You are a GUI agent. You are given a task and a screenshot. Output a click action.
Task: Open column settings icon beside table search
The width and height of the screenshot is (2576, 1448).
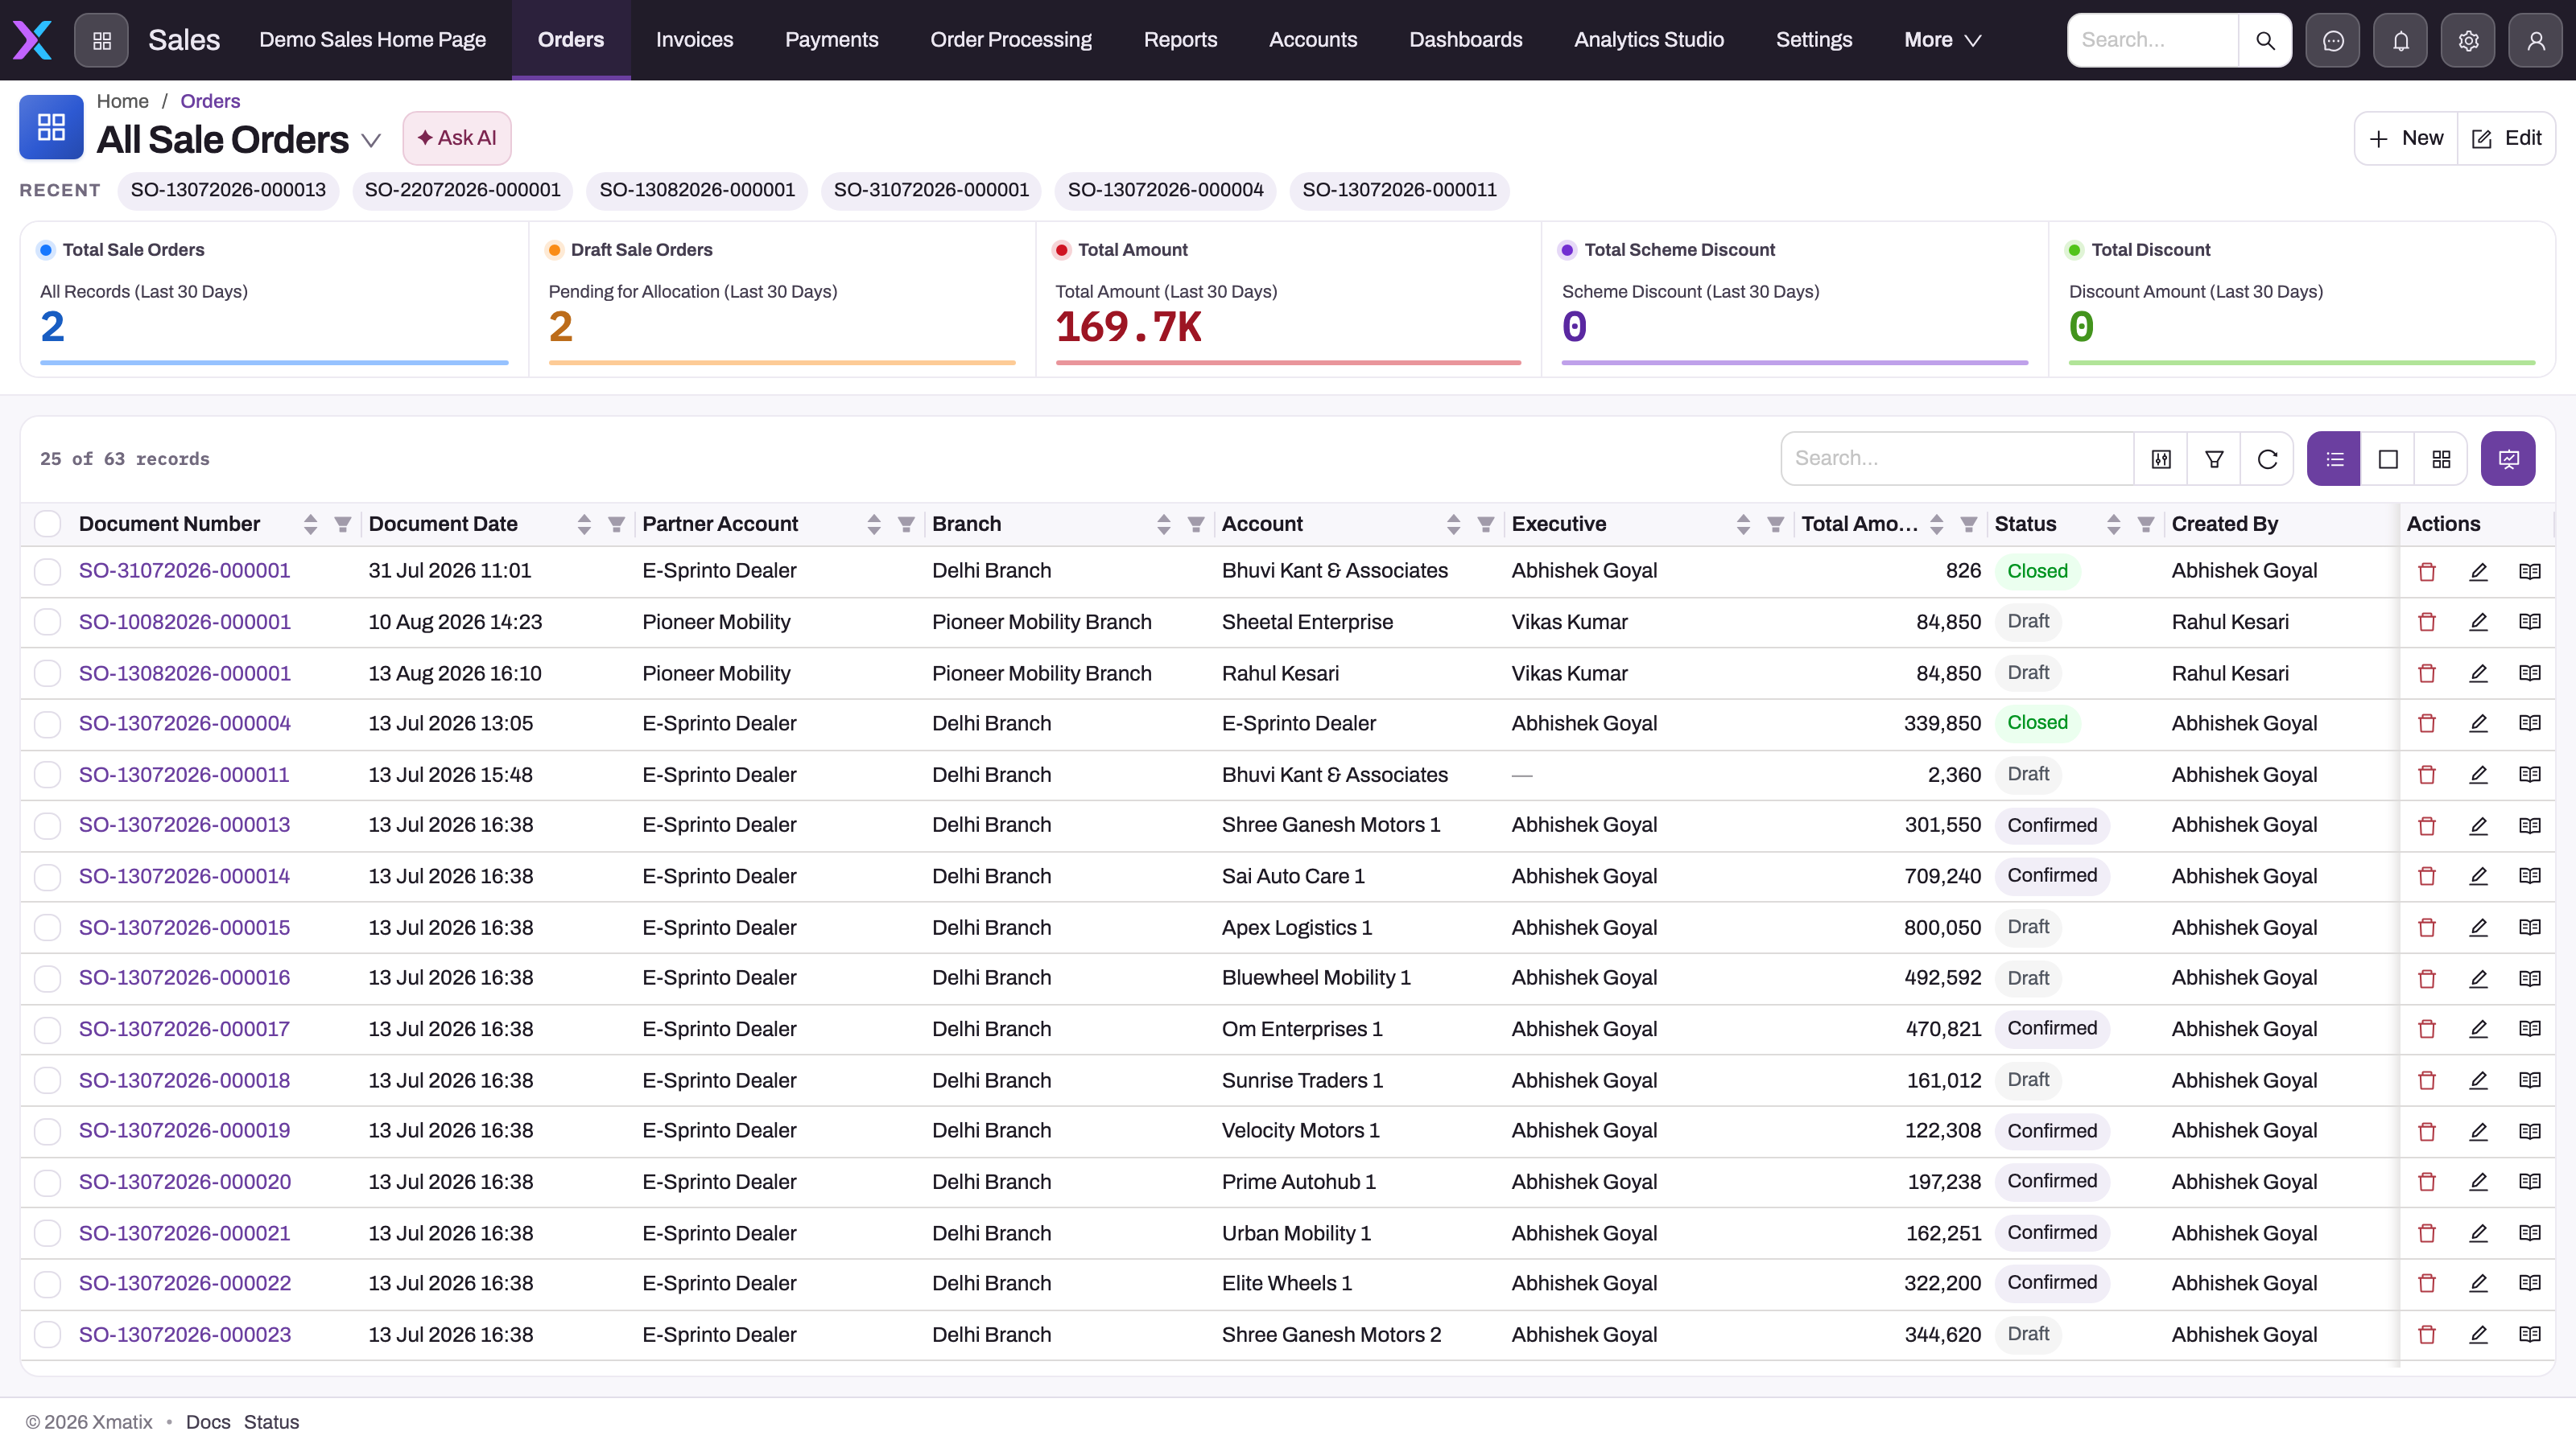tap(2161, 459)
